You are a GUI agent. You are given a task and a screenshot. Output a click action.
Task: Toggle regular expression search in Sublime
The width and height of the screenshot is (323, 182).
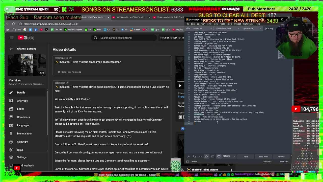click(188, 156)
